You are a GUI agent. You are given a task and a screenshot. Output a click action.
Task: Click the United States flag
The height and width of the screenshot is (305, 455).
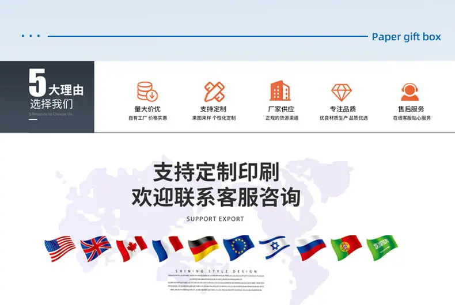(60, 249)
